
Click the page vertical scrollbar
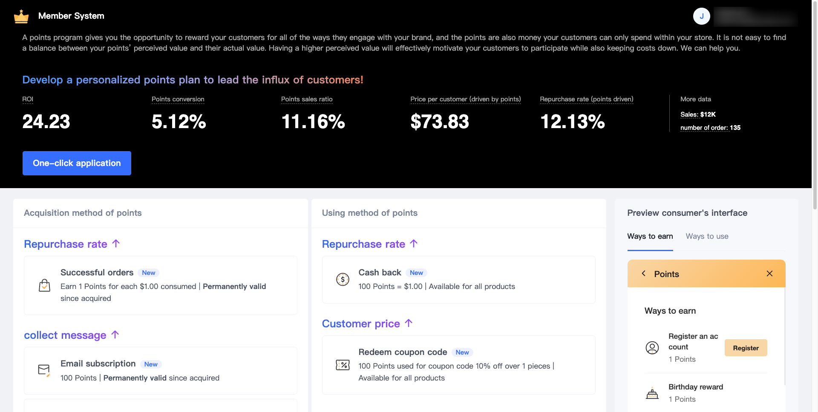[x=815, y=106]
